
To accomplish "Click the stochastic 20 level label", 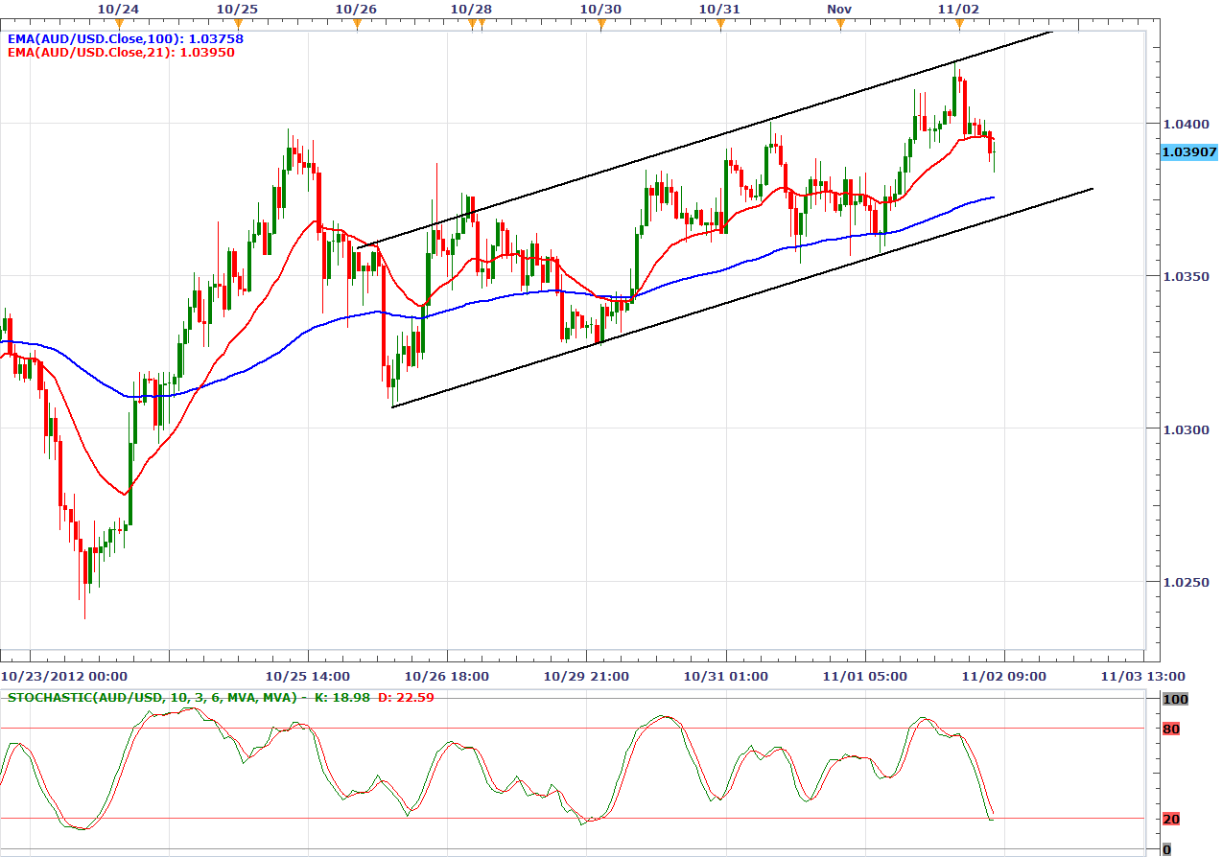I will coord(1171,819).
